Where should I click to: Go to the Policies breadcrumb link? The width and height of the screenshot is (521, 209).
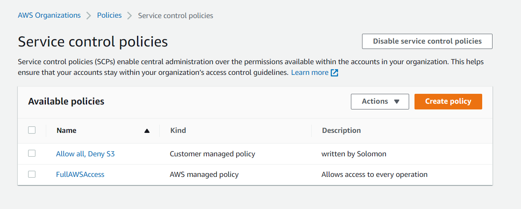[x=109, y=15]
